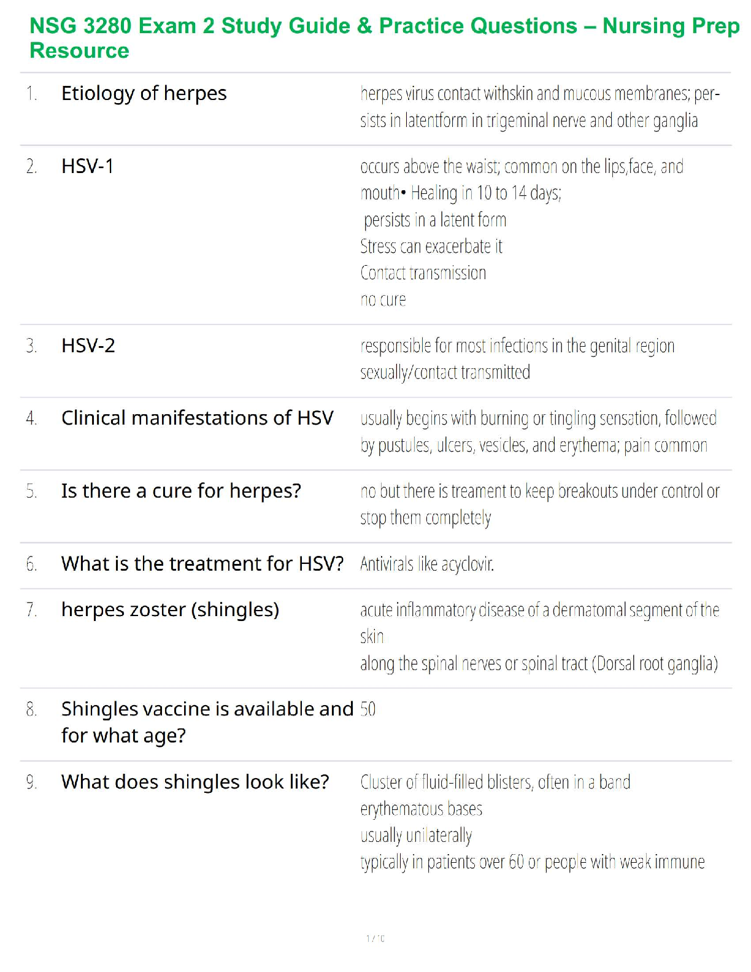Image resolution: width=751 pixels, height=972 pixels.
Task: Click the "HSV-1" term heading
Action: click(88, 166)
